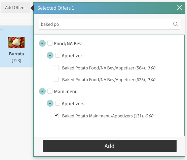
Task: Collapse the Food/NA Bev category
Action: coord(42,43)
